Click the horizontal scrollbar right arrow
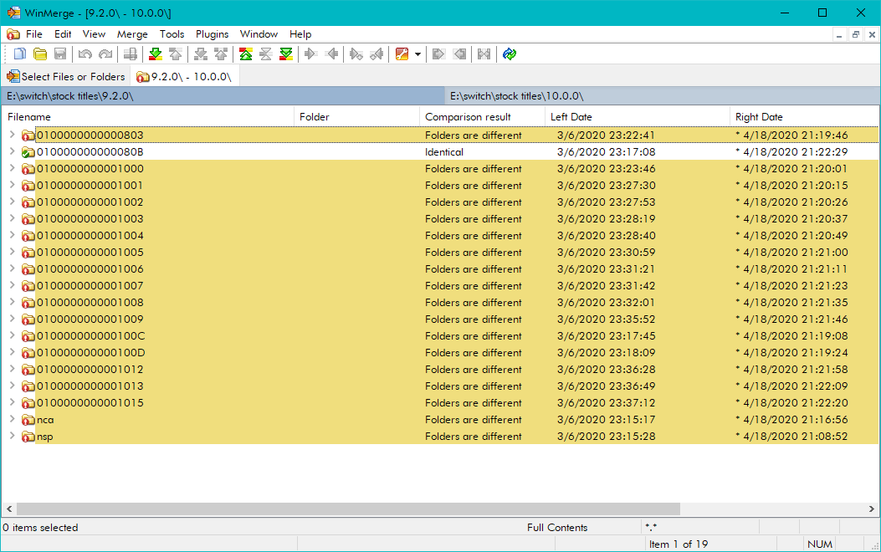The width and height of the screenshot is (881, 552). click(x=872, y=509)
